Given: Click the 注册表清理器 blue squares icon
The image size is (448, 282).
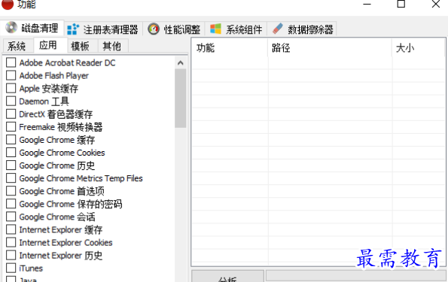Looking at the screenshot, I should 73,29.
